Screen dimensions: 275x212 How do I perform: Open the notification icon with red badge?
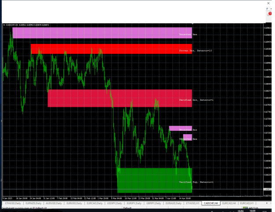coord(269,14)
